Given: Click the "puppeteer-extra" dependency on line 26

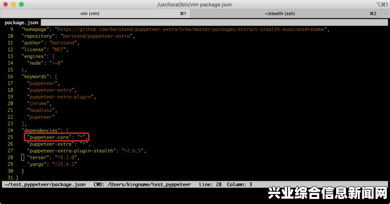Looking at the screenshot, I should pos(51,144).
